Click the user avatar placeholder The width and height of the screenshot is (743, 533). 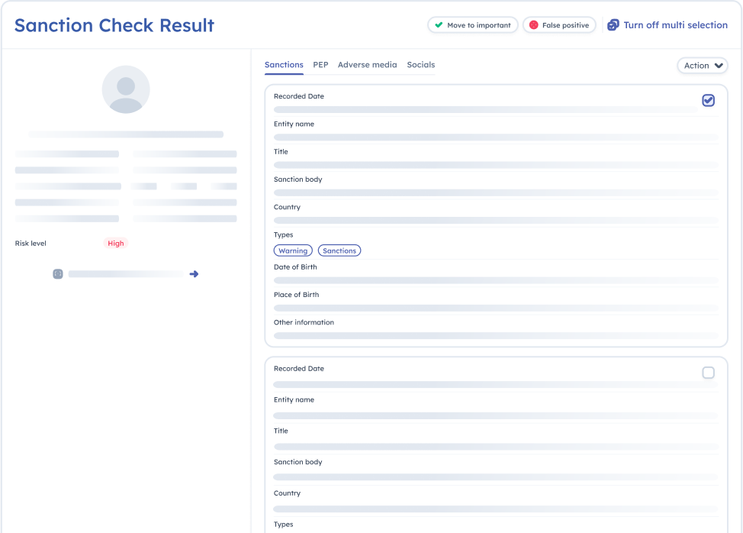click(x=126, y=89)
